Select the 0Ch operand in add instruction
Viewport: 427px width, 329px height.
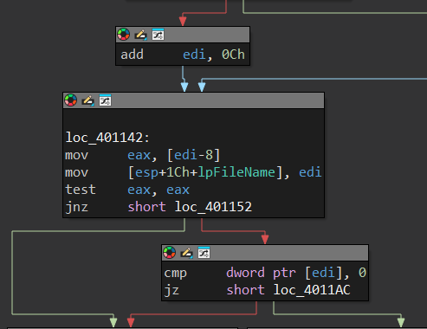[x=233, y=55]
